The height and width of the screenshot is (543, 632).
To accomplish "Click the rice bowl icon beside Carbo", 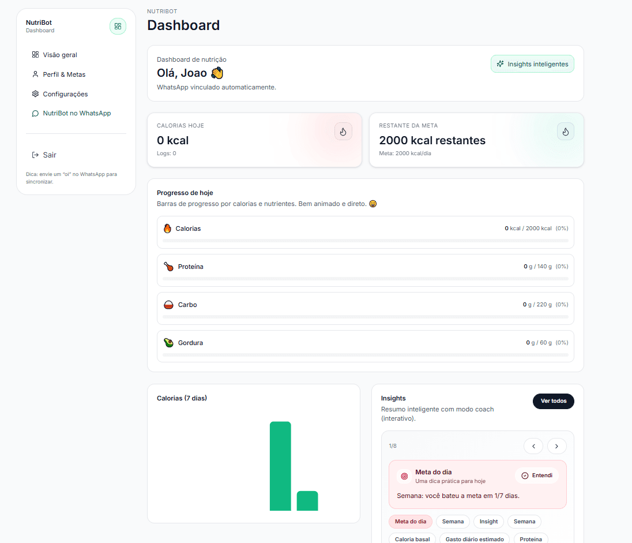I will [168, 305].
